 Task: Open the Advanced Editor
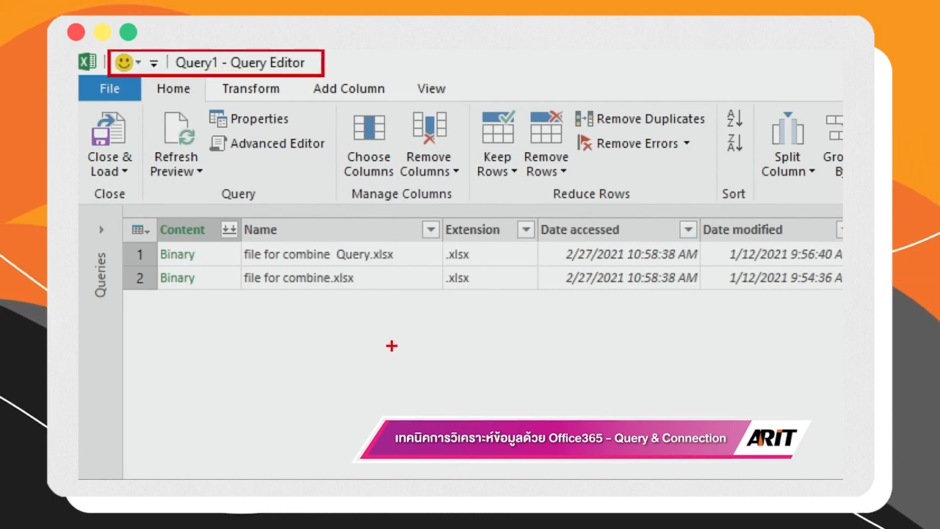[277, 143]
